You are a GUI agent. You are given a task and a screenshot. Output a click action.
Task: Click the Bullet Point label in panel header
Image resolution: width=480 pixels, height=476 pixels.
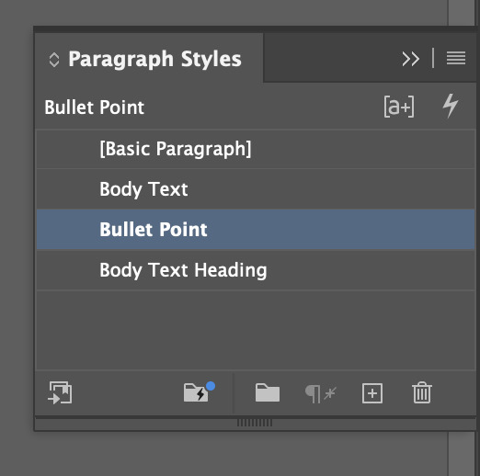tap(94, 108)
